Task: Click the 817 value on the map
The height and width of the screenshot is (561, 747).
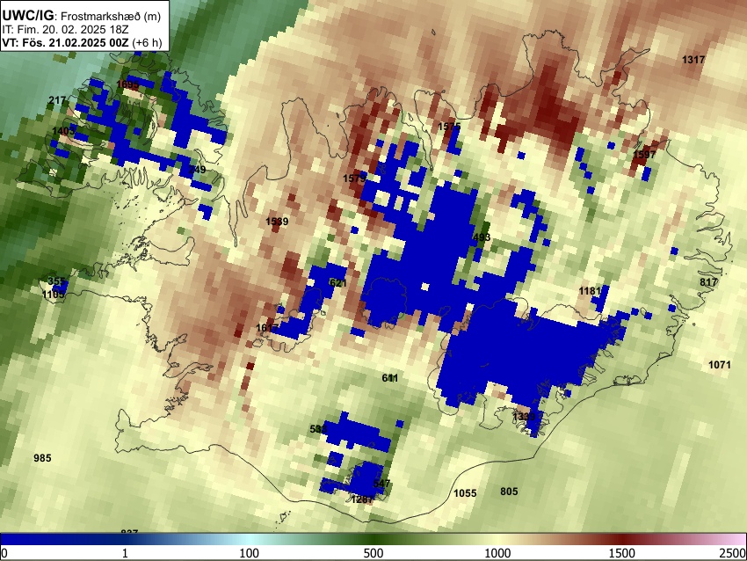Action: click(708, 282)
